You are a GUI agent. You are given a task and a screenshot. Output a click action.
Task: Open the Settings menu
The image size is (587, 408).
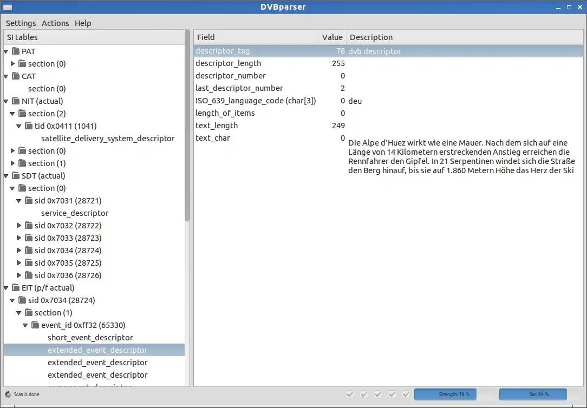coord(21,23)
